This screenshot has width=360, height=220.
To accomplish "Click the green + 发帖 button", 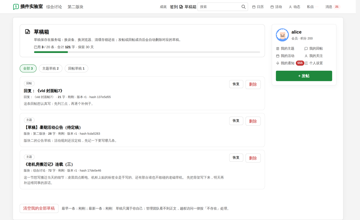I will click(x=304, y=76).
